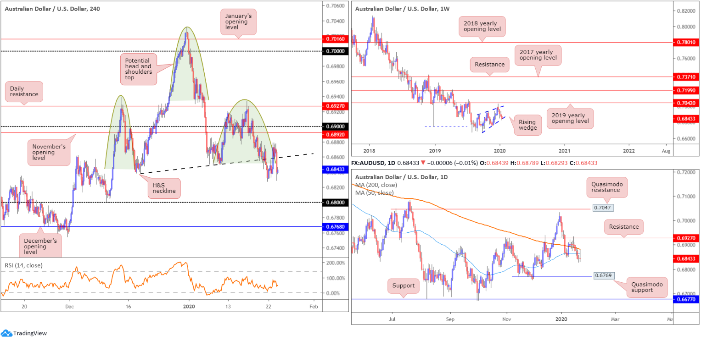This screenshot has height=340, width=701.
Task: Click the "L:0.68293" low value in header
Action: point(555,163)
